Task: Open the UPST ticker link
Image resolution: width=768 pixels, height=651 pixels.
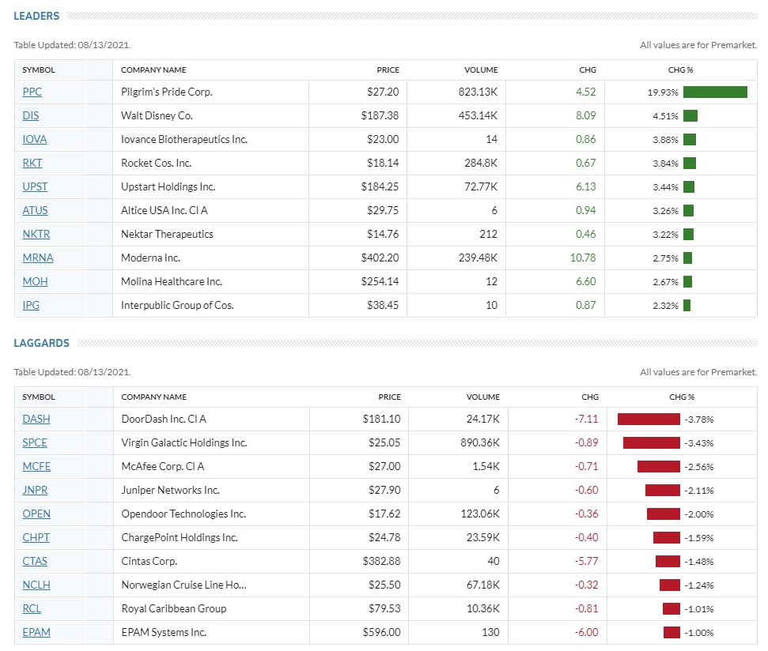Action: tap(36, 186)
